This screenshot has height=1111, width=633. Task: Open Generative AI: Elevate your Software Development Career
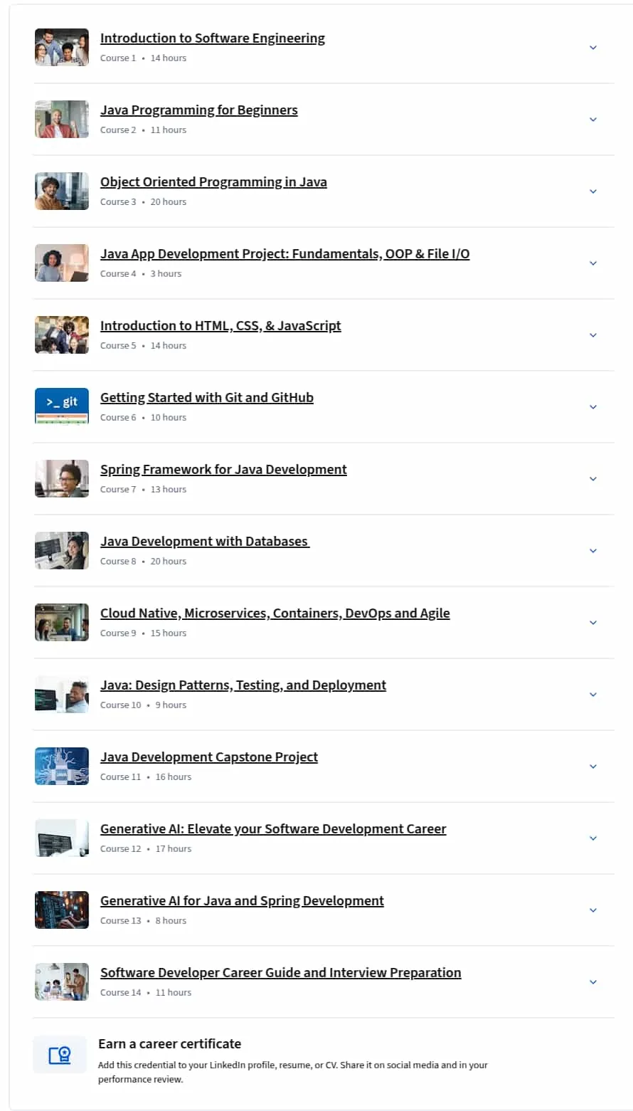273,829
